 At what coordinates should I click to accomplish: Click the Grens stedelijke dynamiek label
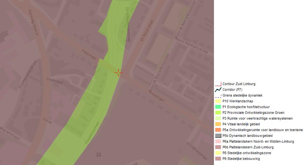tap(242, 95)
